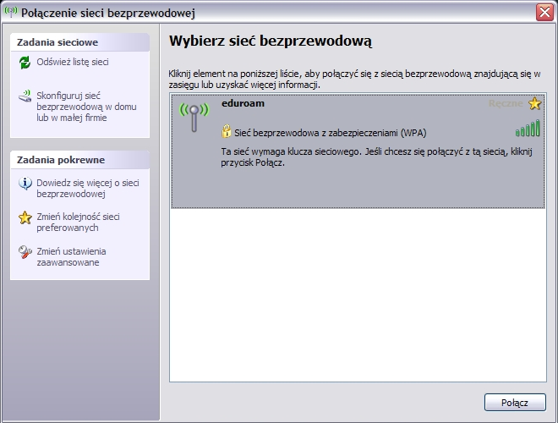Open Skonfiguruj sieć bezprzewodową w domu link

coord(72,107)
